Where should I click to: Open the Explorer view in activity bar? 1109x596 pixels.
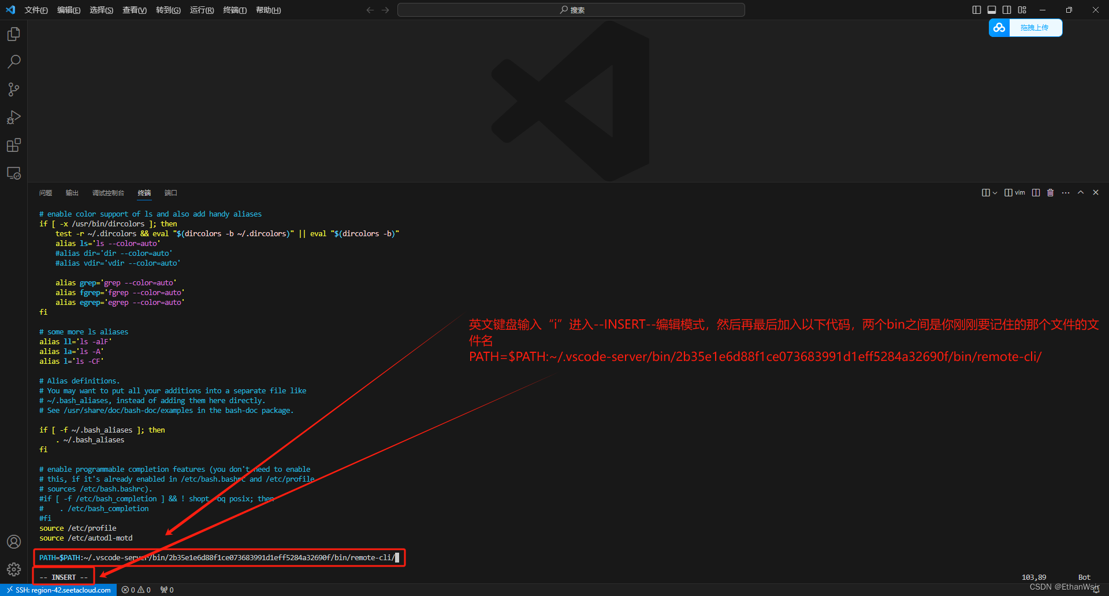[x=14, y=35]
